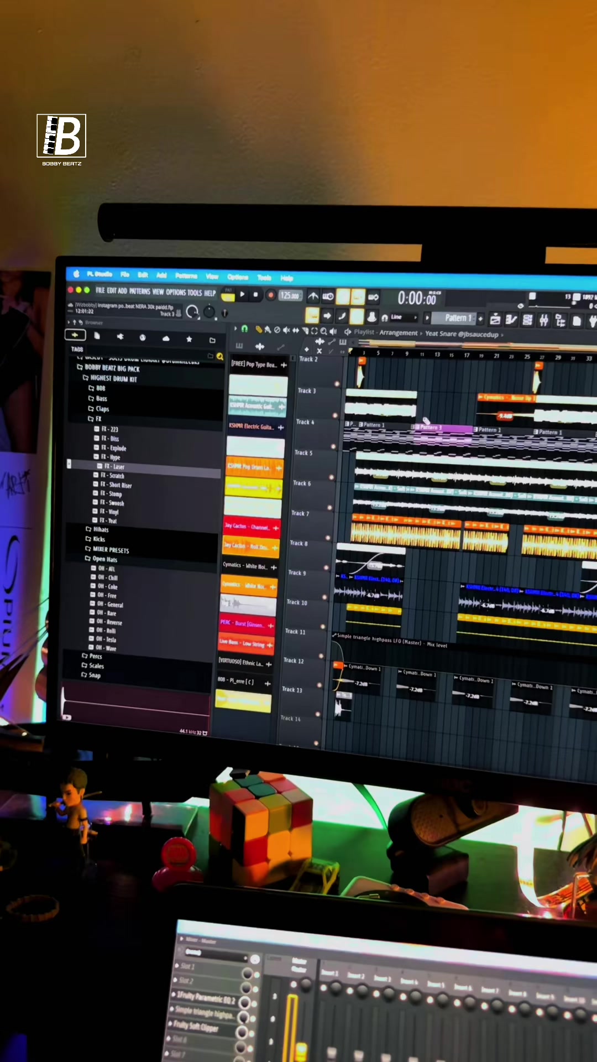Click the Stop button in transport
The width and height of the screenshot is (597, 1062).
pyautogui.click(x=256, y=295)
